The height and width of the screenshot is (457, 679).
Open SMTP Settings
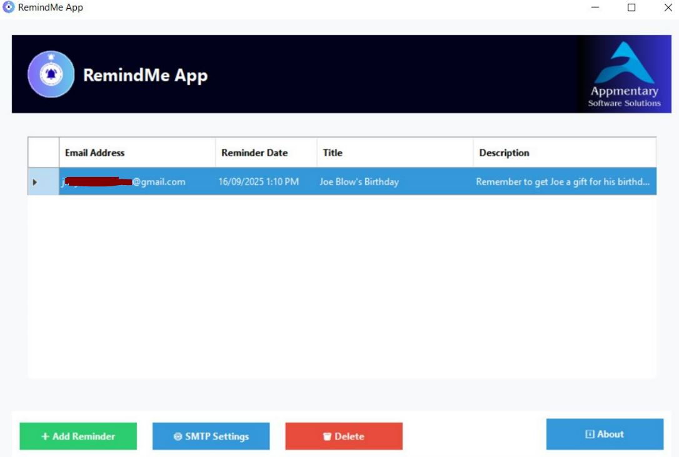211,436
